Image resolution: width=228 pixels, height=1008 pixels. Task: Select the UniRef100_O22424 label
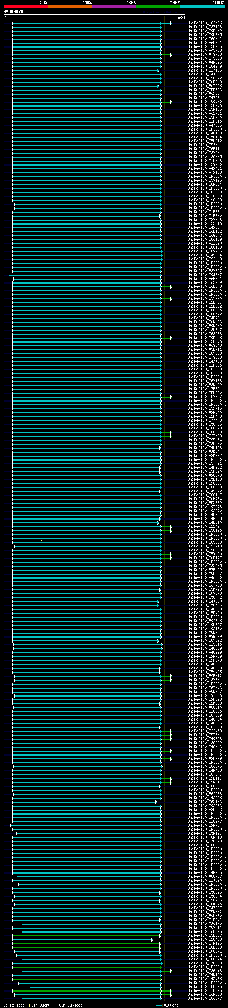[204, 526]
